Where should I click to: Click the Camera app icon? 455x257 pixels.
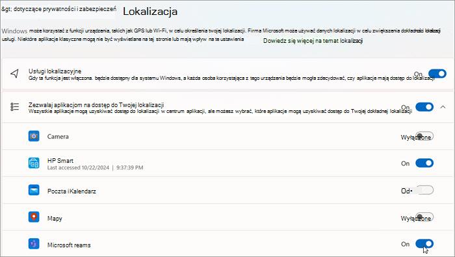click(34, 136)
